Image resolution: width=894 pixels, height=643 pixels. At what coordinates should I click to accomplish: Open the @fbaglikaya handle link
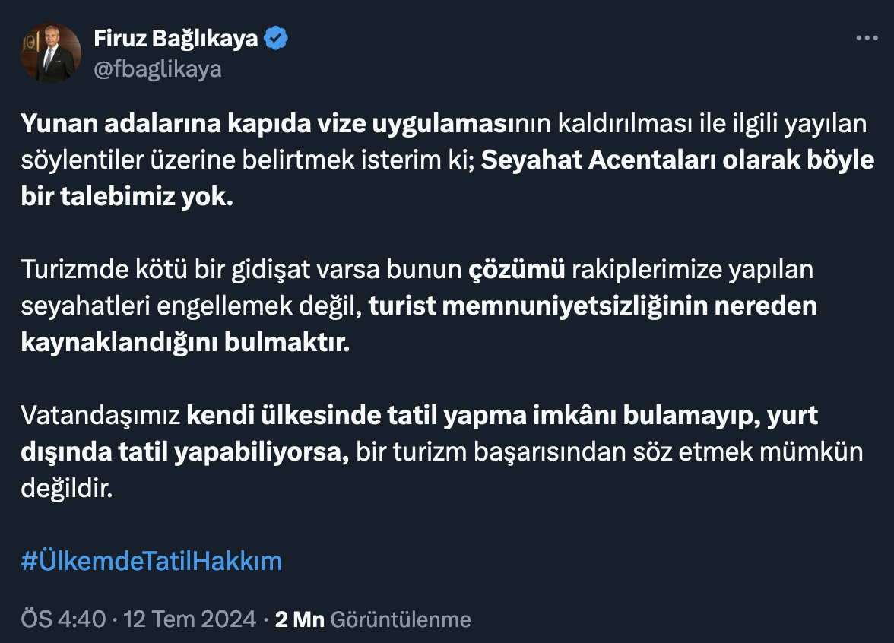(157, 69)
